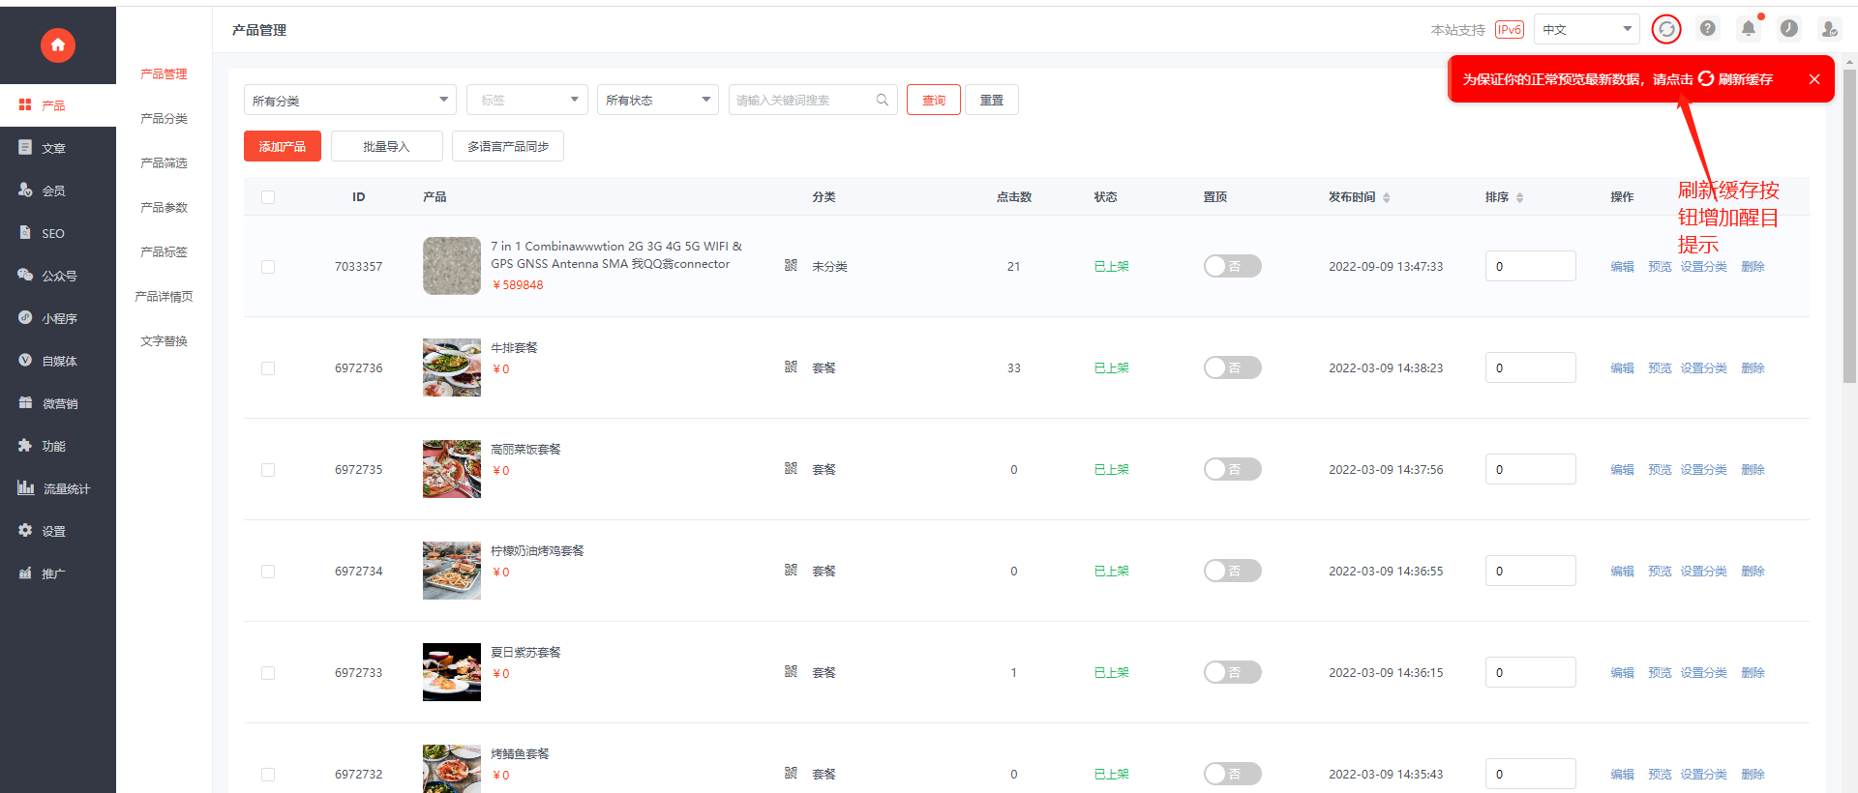The image size is (1858, 793).
Task: Show QR code for 夏日紫苏套餐
Action: pos(791,671)
